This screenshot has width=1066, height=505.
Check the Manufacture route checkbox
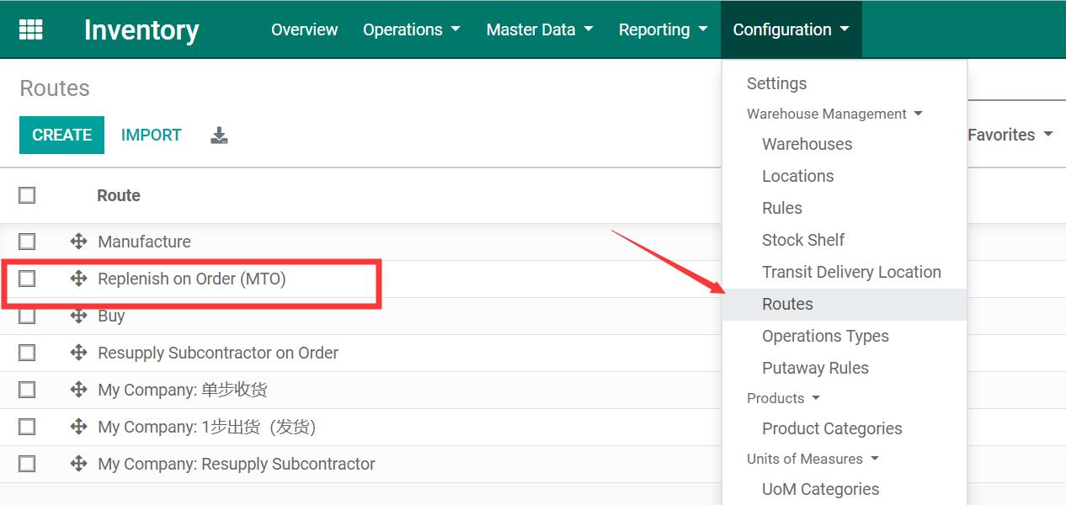[x=27, y=242]
